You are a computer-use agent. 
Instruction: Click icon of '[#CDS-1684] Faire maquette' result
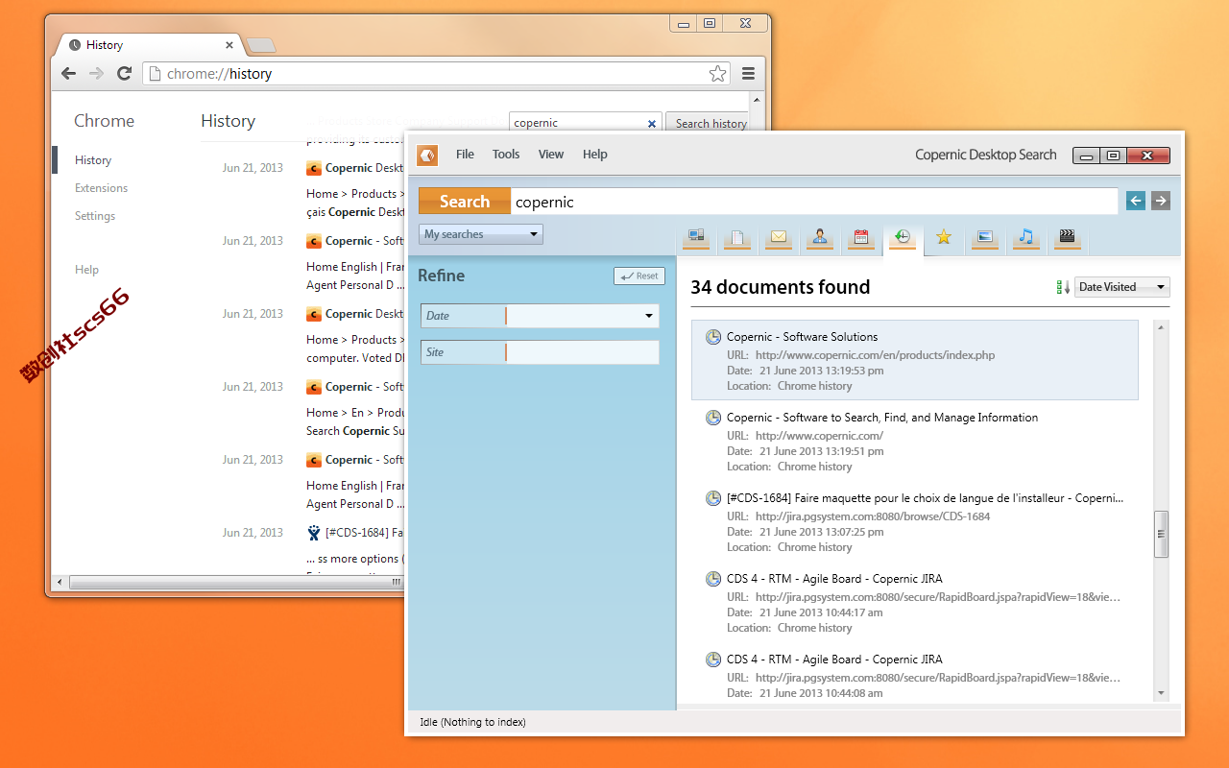(713, 498)
